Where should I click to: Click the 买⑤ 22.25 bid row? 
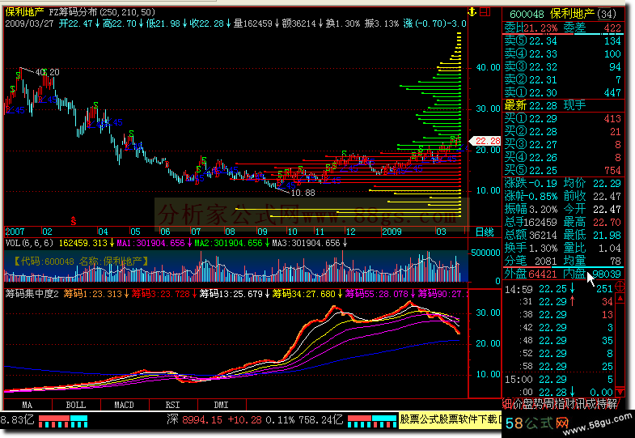[x=563, y=171]
